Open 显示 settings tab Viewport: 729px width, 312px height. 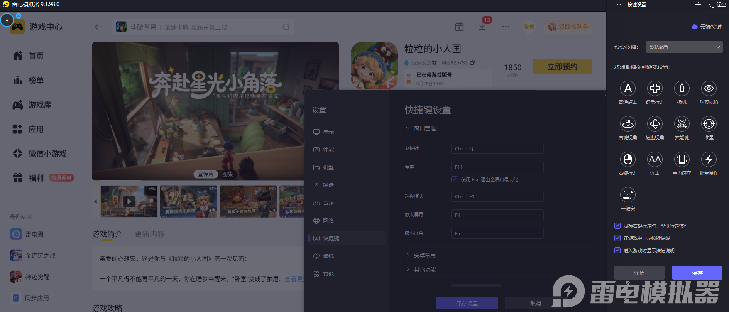point(347,132)
